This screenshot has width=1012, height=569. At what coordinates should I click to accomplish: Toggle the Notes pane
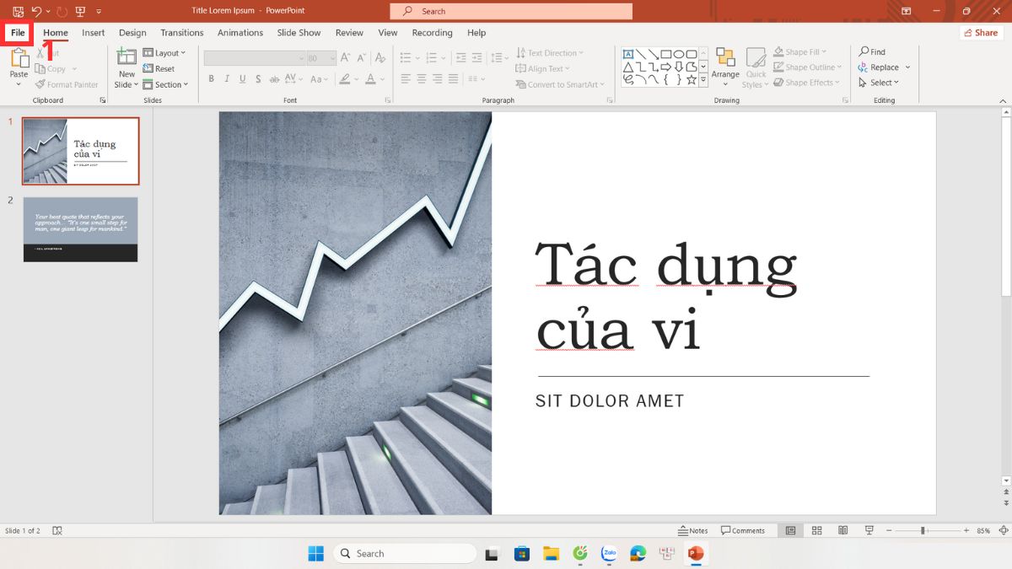(x=693, y=531)
